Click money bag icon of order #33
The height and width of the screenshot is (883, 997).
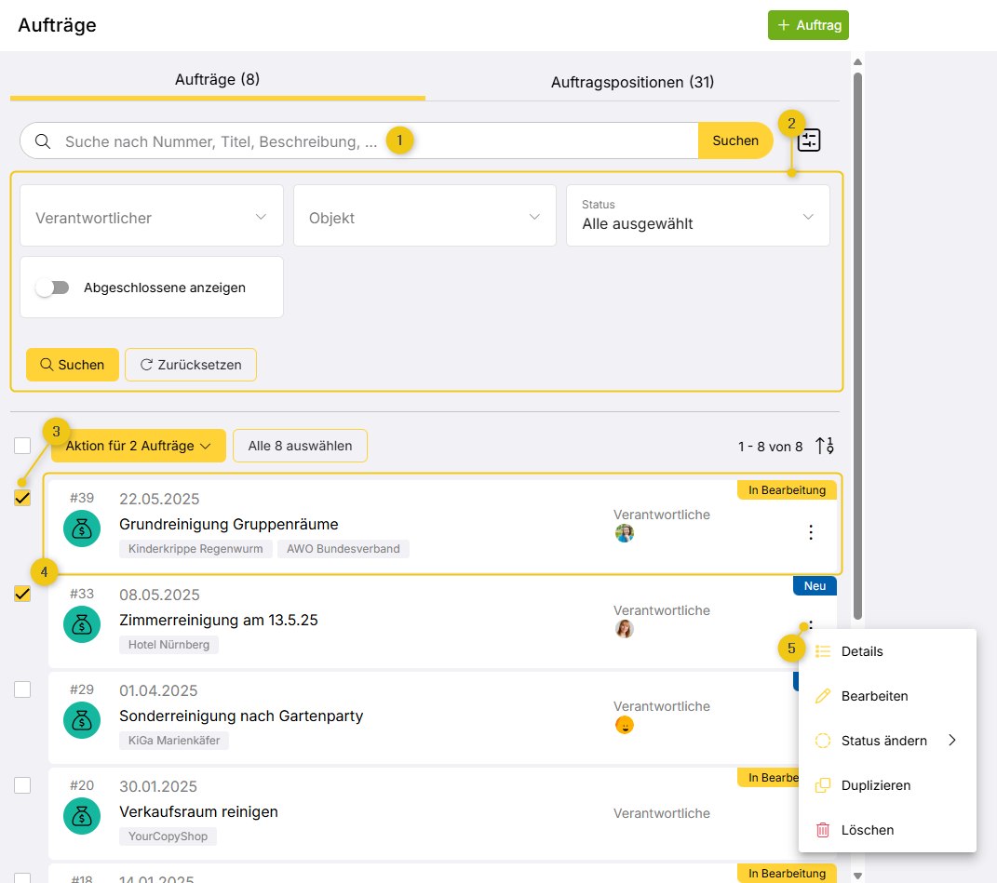(82, 624)
